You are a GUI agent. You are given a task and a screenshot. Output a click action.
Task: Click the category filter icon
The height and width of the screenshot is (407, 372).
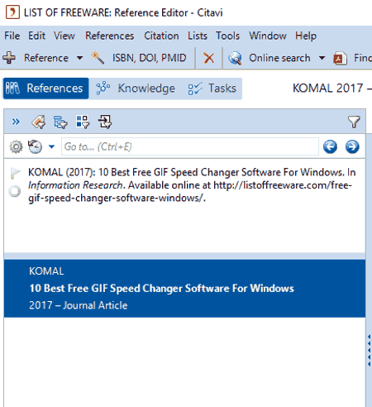tap(60, 122)
